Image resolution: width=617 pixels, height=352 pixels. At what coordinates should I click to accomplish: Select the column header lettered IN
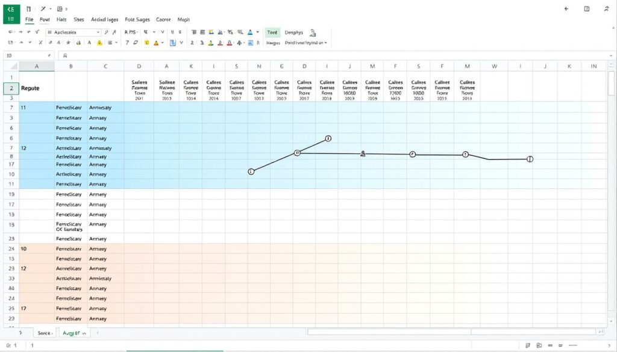pos(594,66)
